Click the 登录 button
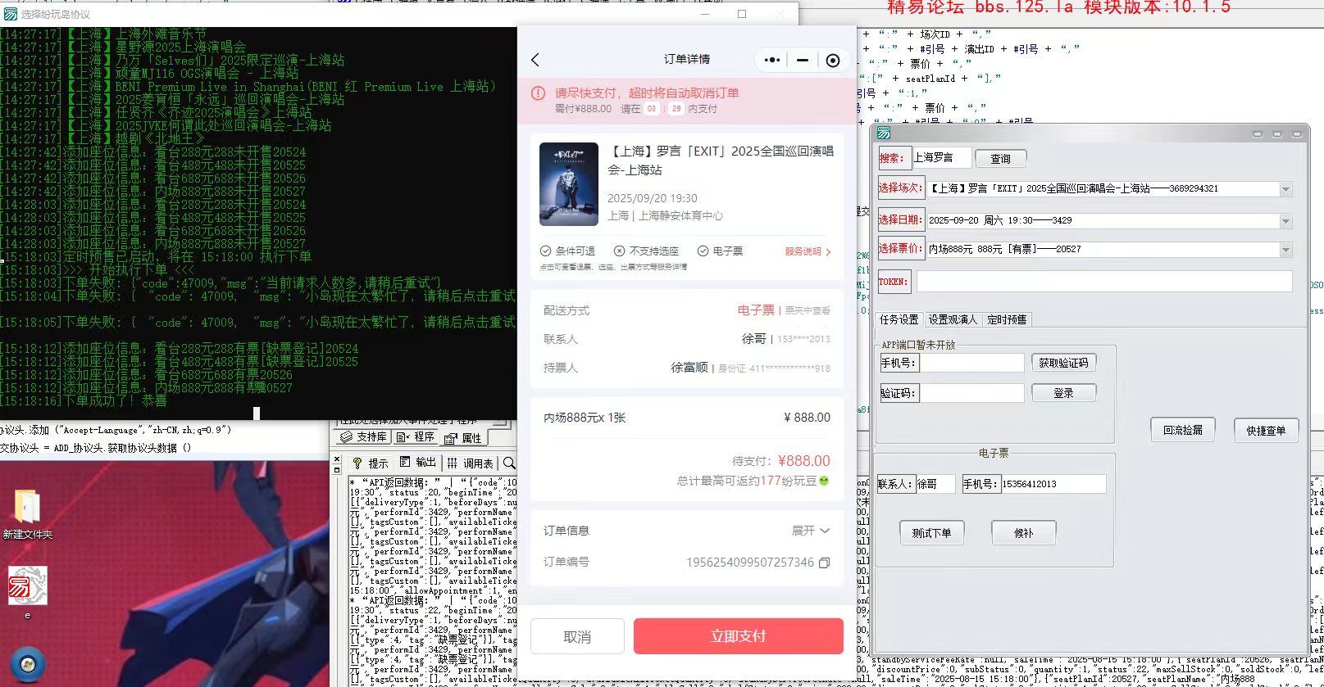1324x687 pixels. point(1063,393)
